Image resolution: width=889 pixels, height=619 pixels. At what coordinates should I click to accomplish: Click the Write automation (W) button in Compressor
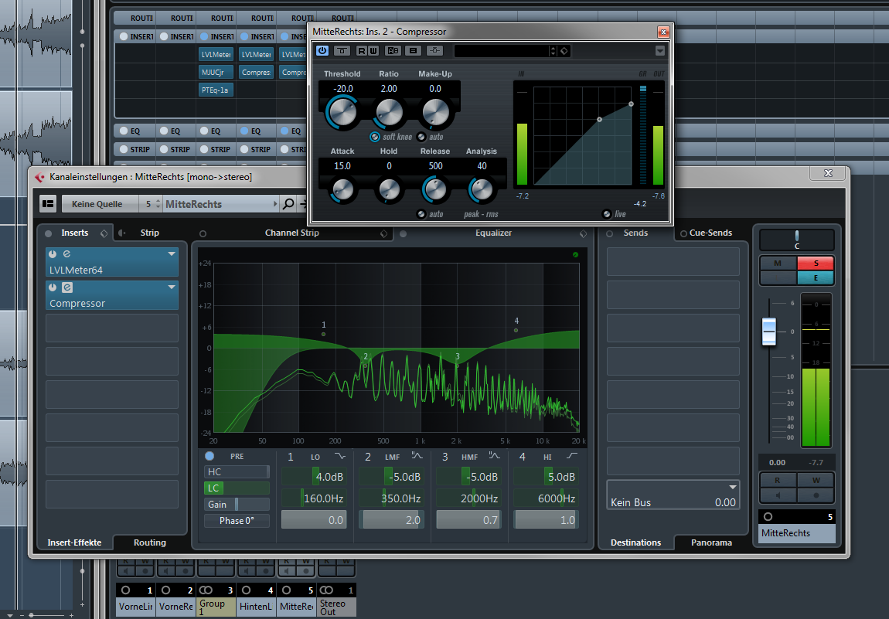click(x=373, y=51)
